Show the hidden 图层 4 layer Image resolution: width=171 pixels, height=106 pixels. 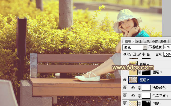[x=125, y=64]
